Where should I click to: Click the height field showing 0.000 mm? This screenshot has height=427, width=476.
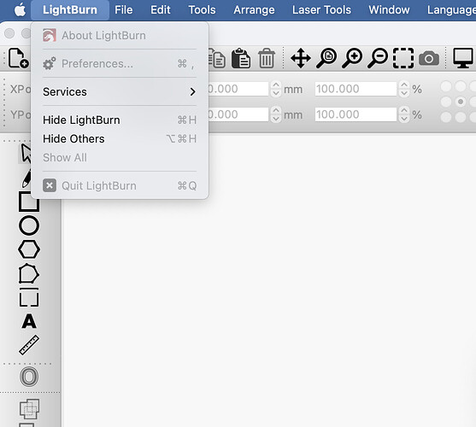238,114
